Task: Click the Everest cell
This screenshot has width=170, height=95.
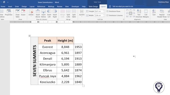Action: [48, 47]
